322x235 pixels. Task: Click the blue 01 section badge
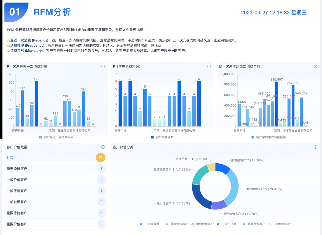click(x=15, y=12)
